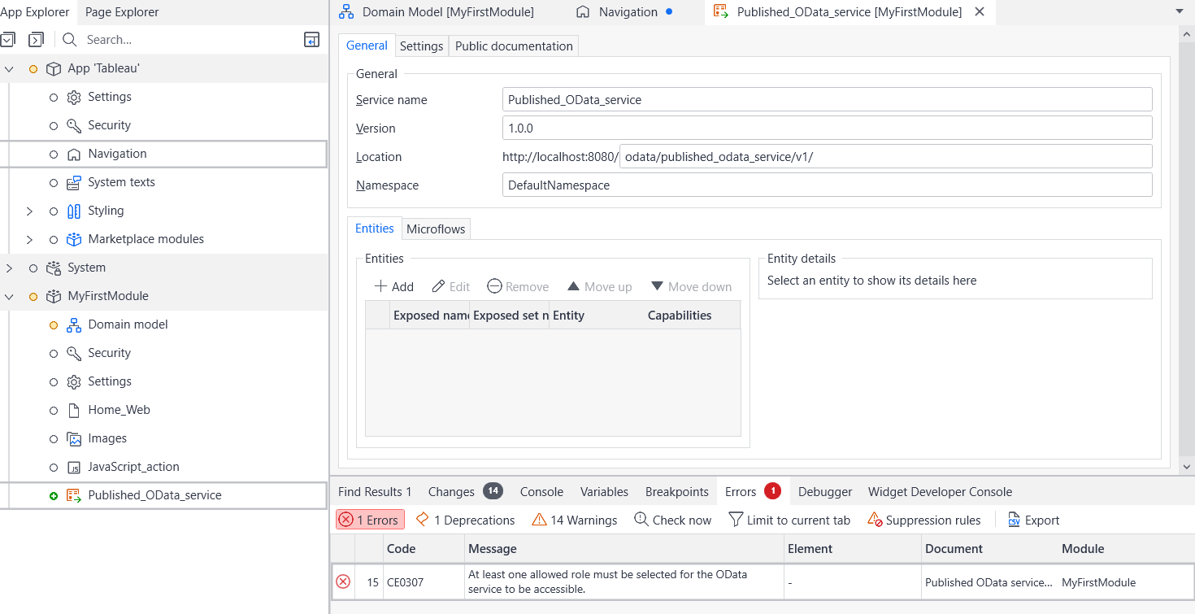Collapse the App 'Tableau' tree node
The image size is (1195, 614).
[9, 68]
